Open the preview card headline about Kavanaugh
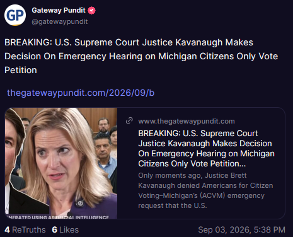293x237 pixels. (206, 148)
